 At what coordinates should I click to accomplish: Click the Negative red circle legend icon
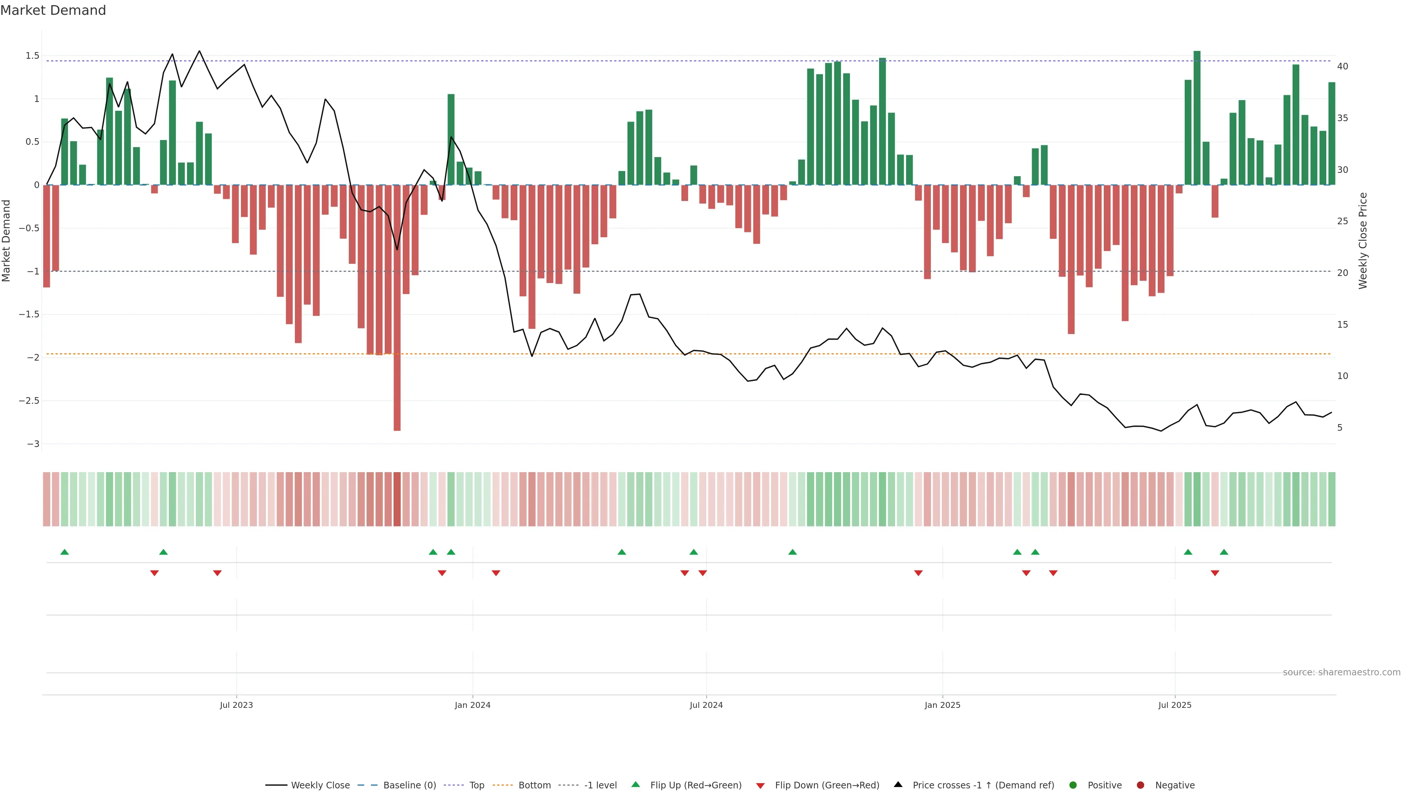pos(1140,785)
